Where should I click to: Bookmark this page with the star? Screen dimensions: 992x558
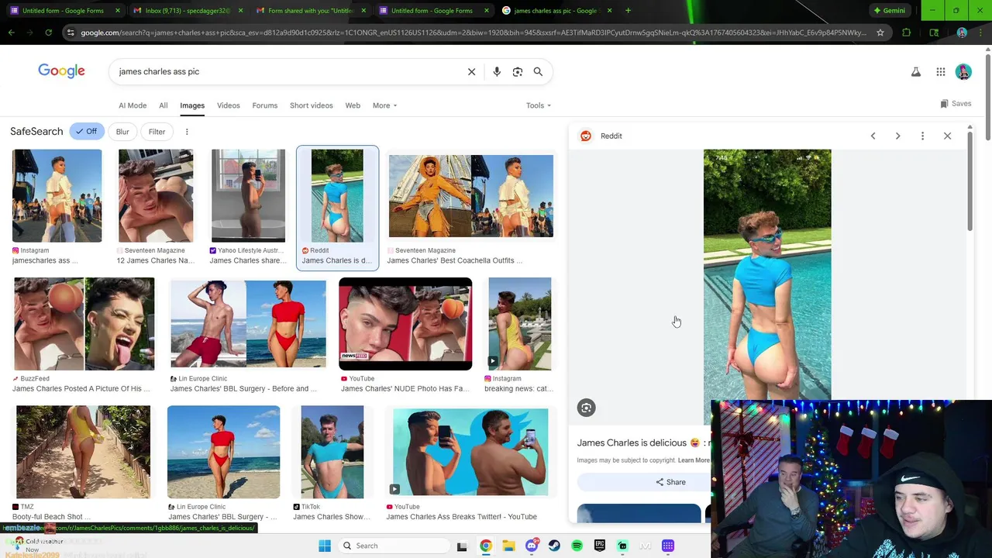(x=880, y=33)
